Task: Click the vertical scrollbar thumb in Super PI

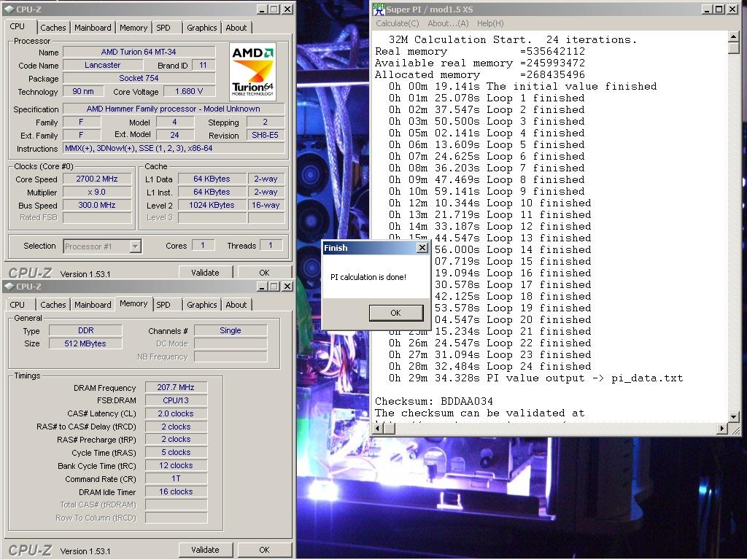Action: point(734,48)
